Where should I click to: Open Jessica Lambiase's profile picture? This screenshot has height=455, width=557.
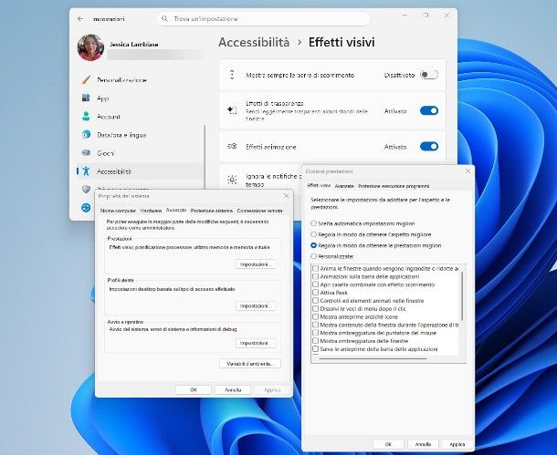coord(90,47)
